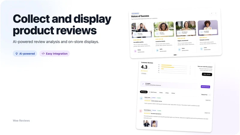The width and height of the screenshot is (240, 135).
Task: Click the Wee Reviews label
Action: (x=21, y=121)
